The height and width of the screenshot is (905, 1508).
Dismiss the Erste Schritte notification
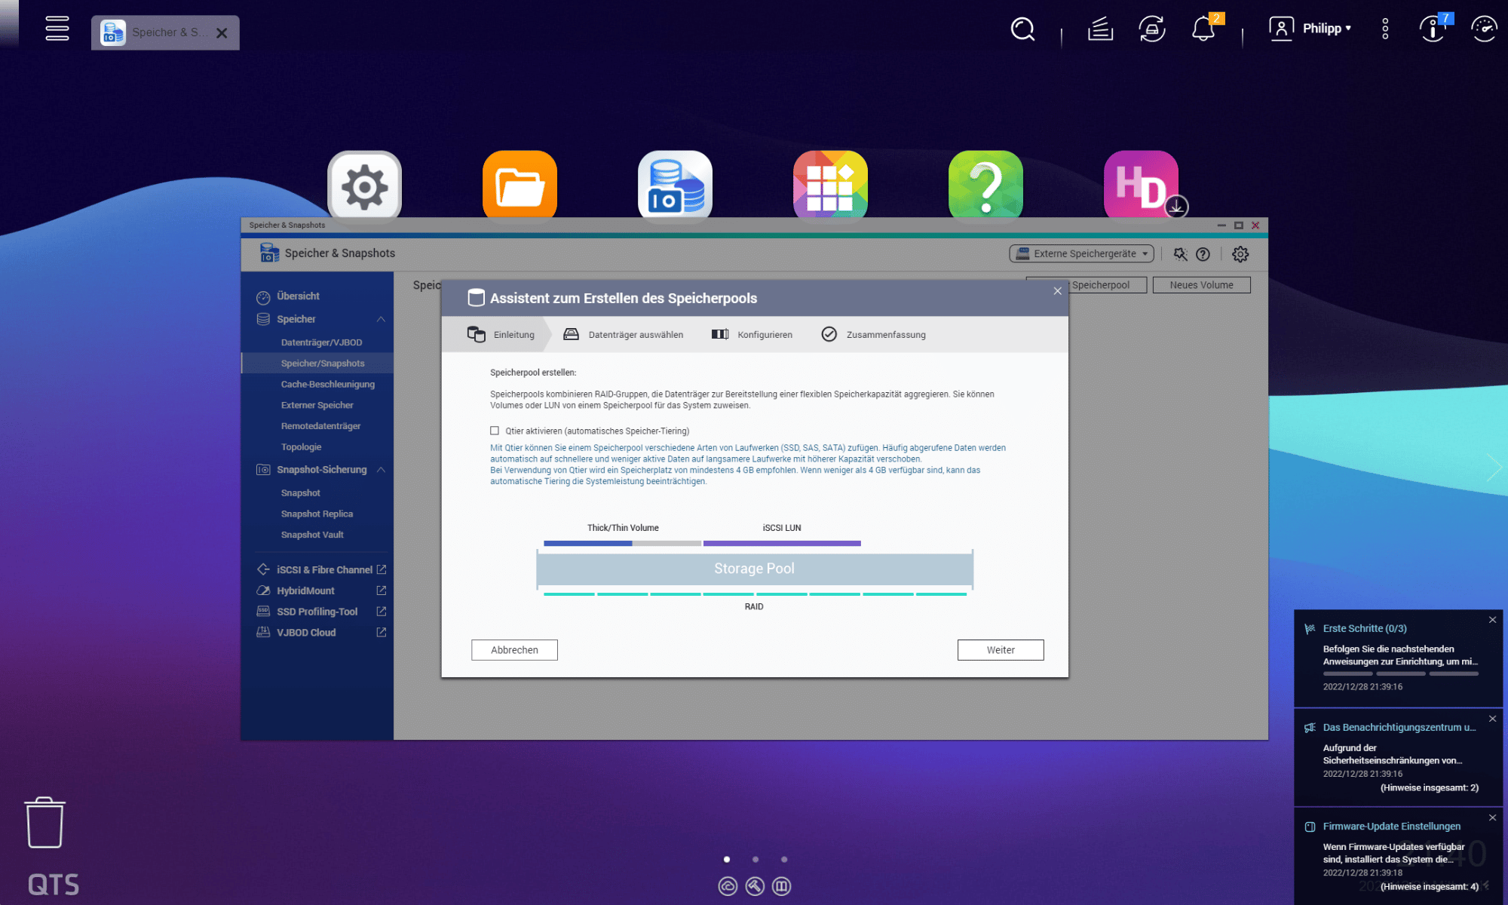tap(1492, 620)
